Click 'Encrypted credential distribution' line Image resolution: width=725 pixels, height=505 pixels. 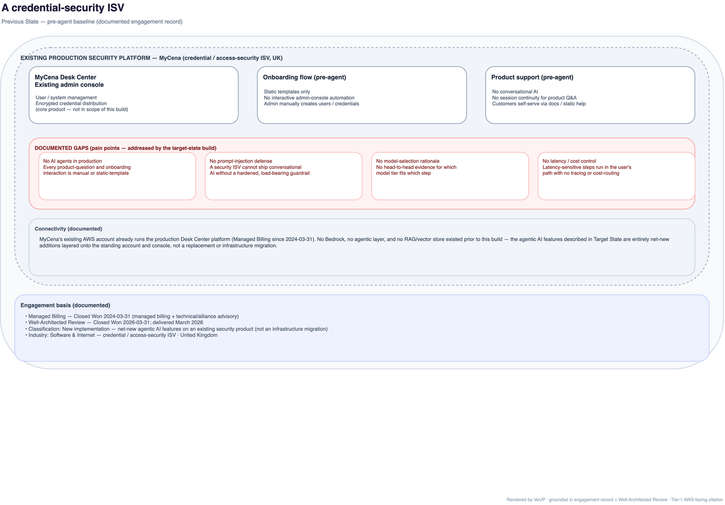click(71, 103)
